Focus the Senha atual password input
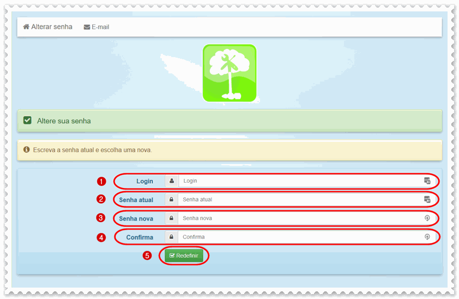 [x=300, y=200]
